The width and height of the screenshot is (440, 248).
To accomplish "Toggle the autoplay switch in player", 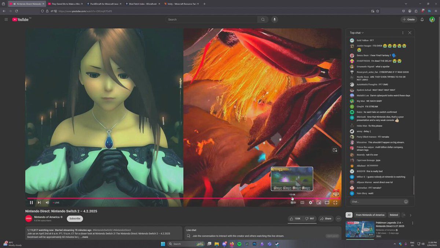I will [293, 202].
